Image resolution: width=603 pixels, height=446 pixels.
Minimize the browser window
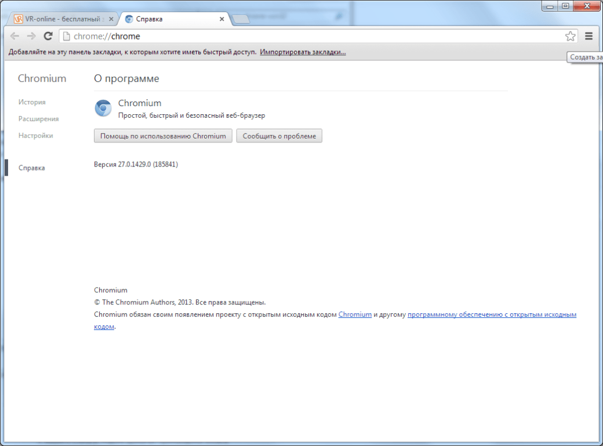[550, 6]
